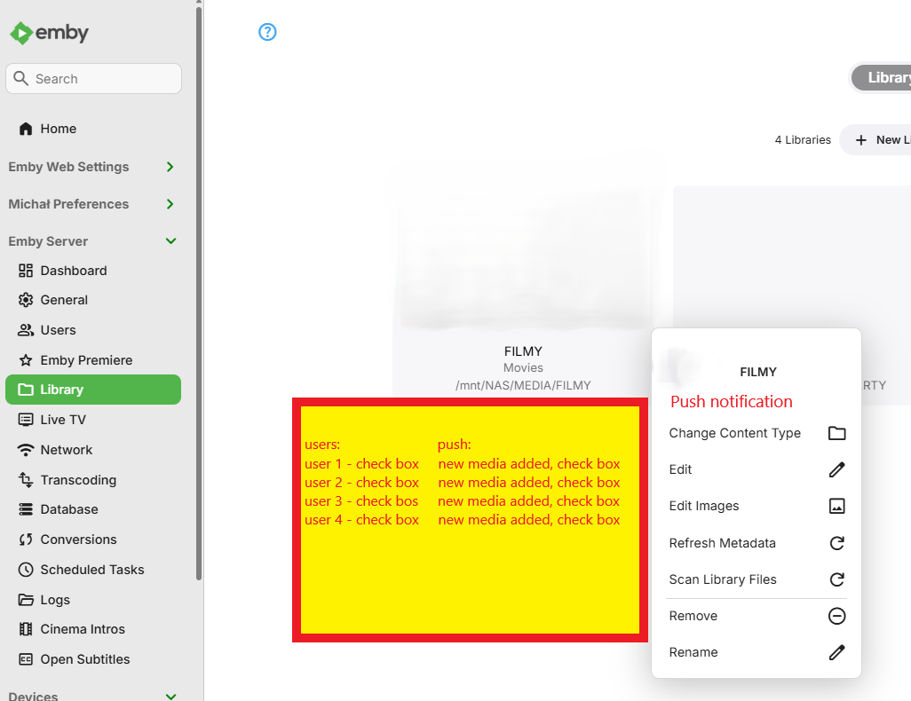Click the Home house icon

[x=26, y=129]
